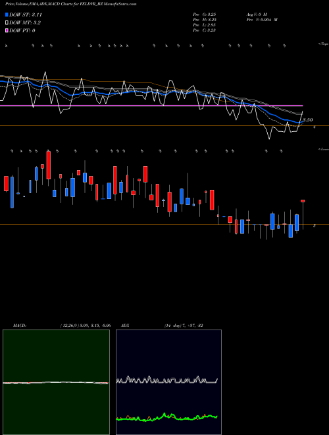The width and height of the screenshot is (329, 435).
Task: Click the magenta DOW PT legend swatch
Action: pyautogui.click(x=7, y=30)
